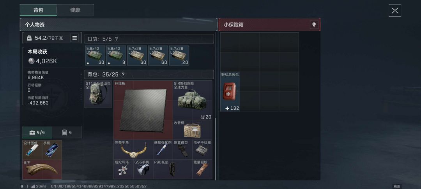
Task: Select the 完整牛角 bull horn item
Action: pyautogui.click(x=133, y=149)
